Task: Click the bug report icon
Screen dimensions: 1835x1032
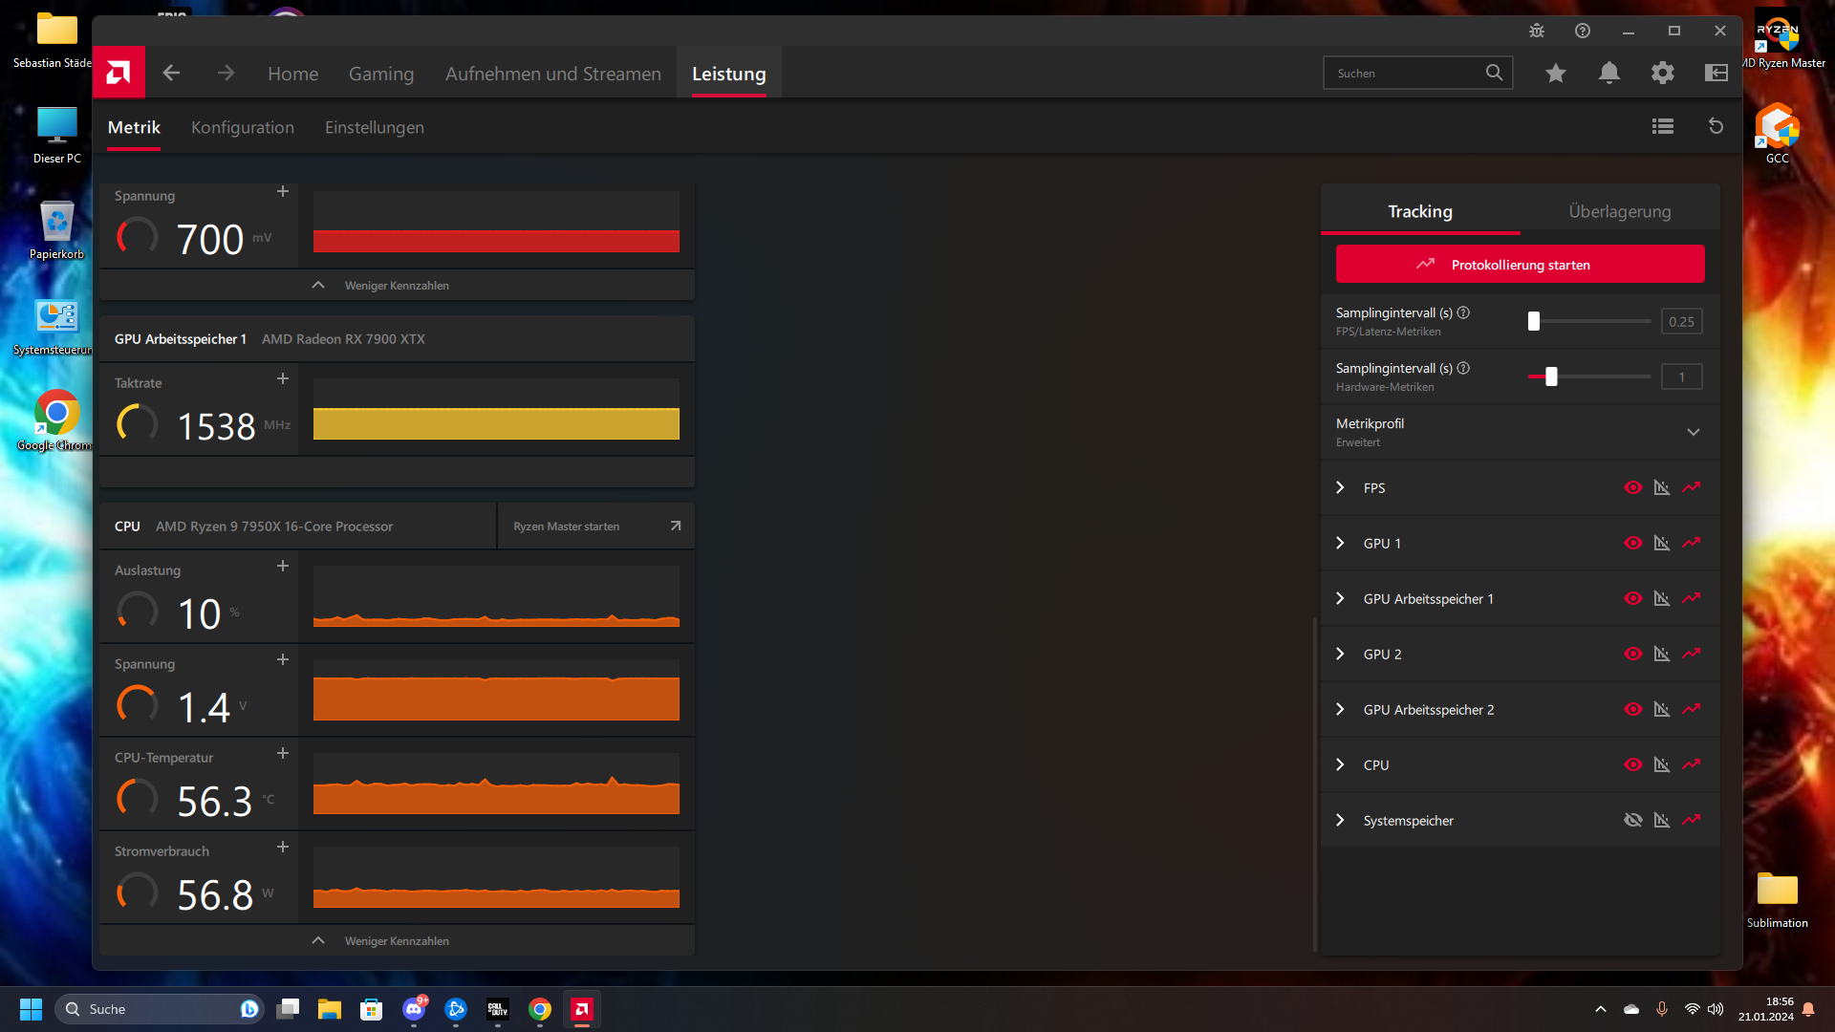Action: pos(1537,31)
